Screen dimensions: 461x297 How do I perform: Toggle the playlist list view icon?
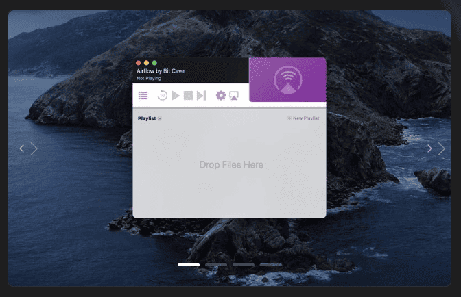tap(143, 96)
